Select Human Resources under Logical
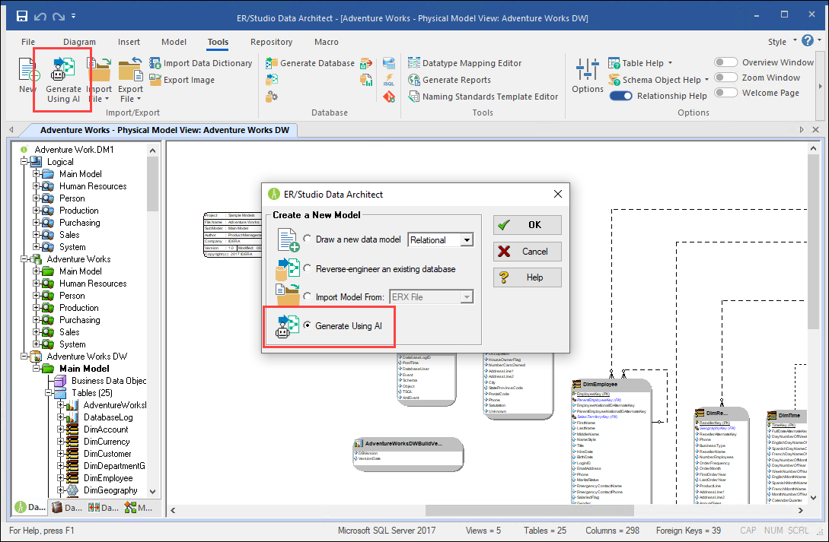The image size is (829, 542). click(93, 185)
